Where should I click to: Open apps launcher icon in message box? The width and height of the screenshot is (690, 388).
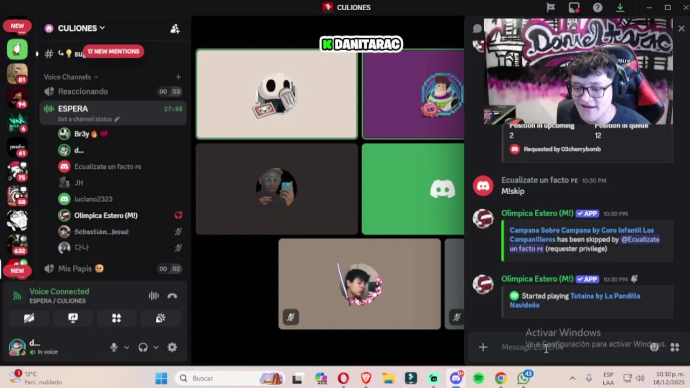tap(674, 347)
